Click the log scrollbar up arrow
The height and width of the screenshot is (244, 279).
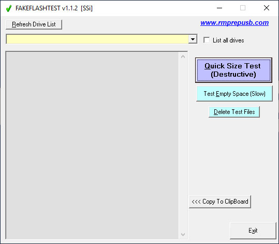click(183, 56)
